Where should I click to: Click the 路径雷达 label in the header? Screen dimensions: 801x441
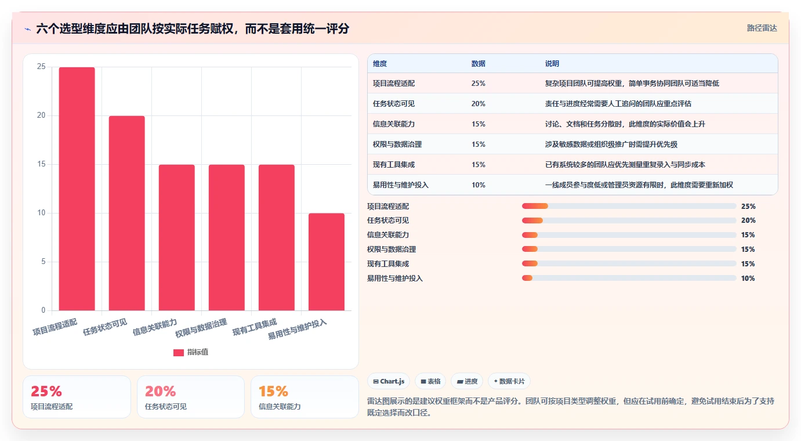(x=762, y=28)
